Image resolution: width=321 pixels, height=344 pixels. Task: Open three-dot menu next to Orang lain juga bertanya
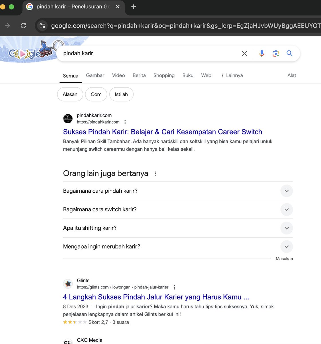156,173
